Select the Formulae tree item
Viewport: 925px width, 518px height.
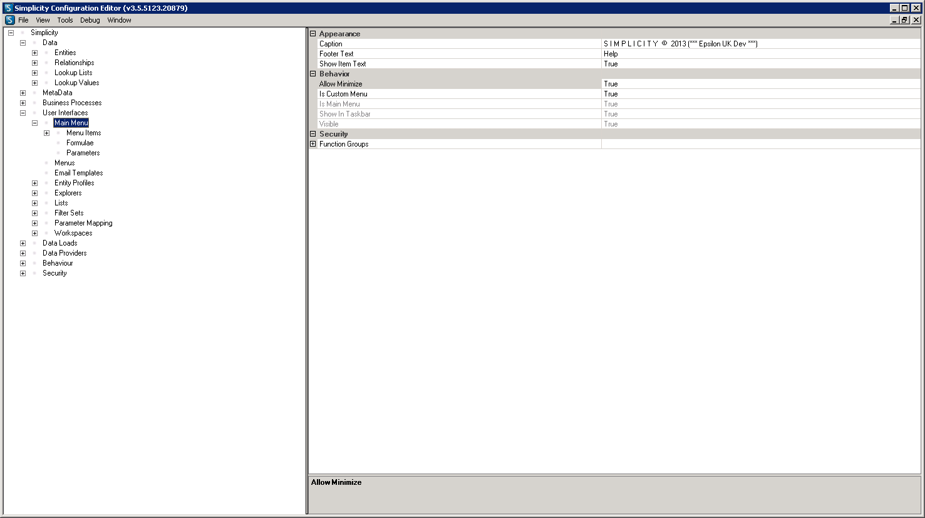coord(80,143)
